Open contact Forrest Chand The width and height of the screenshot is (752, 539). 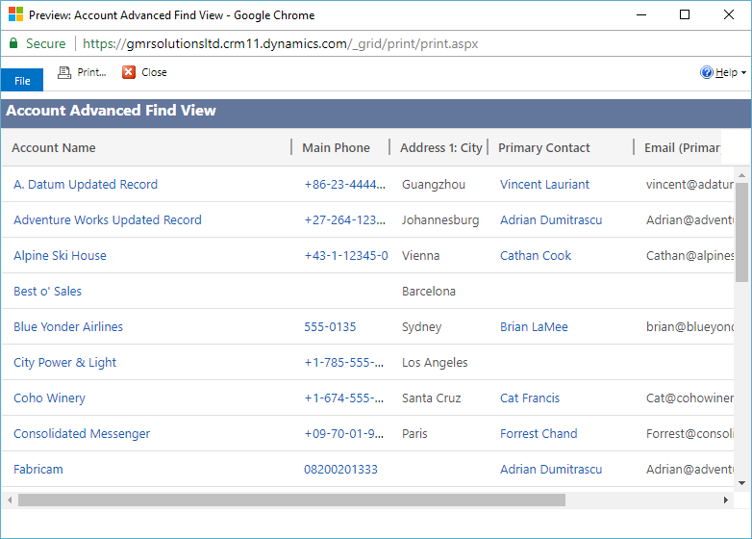[539, 433]
